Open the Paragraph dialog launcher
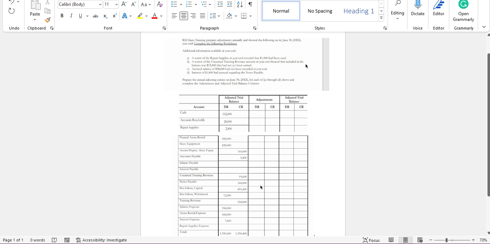This screenshot has height=244, width=490. pyautogui.click(x=255, y=28)
